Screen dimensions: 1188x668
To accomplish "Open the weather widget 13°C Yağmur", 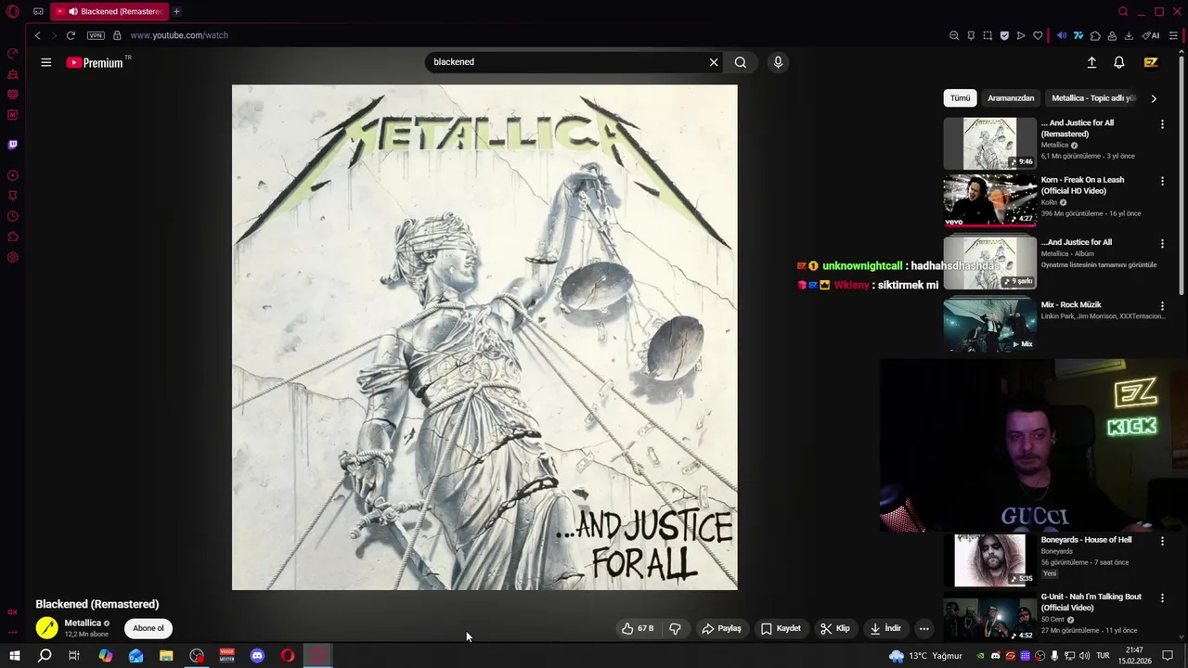I will pos(925,656).
